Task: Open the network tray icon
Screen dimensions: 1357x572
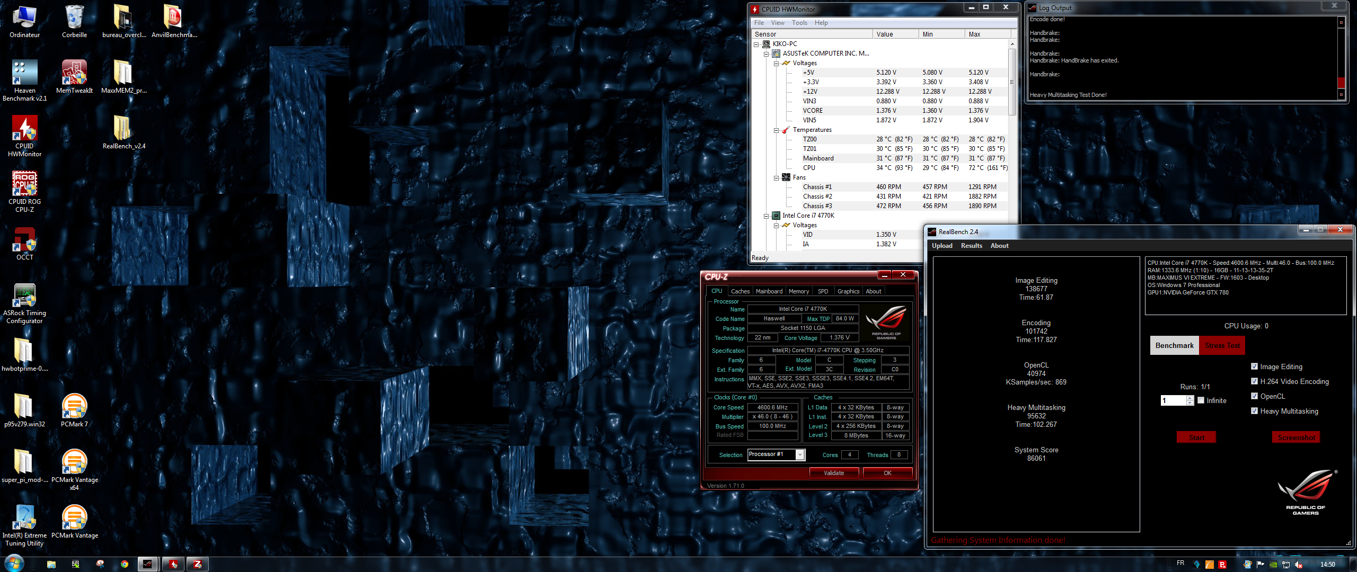Action: [x=1286, y=565]
